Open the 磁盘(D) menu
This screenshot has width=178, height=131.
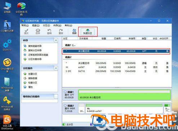point(36,25)
